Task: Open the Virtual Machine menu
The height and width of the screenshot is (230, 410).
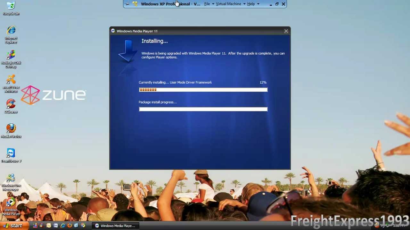Action: [x=228, y=4]
